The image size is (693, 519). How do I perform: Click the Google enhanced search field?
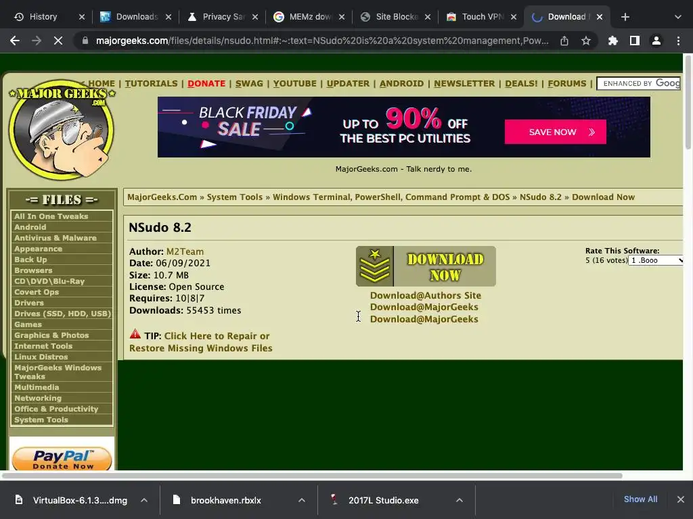(640, 83)
